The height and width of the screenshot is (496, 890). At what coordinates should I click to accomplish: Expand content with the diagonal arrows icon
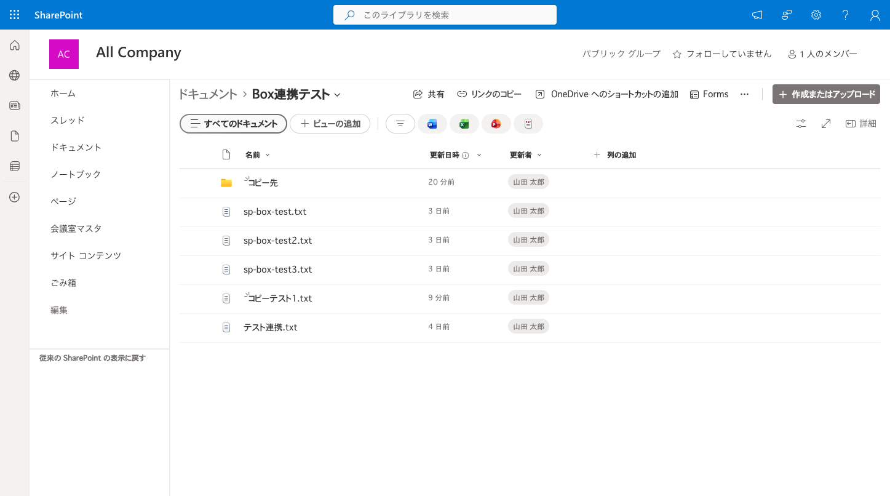pyautogui.click(x=826, y=124)
